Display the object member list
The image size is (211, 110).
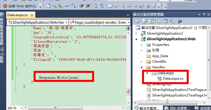(x=48, y=6)
